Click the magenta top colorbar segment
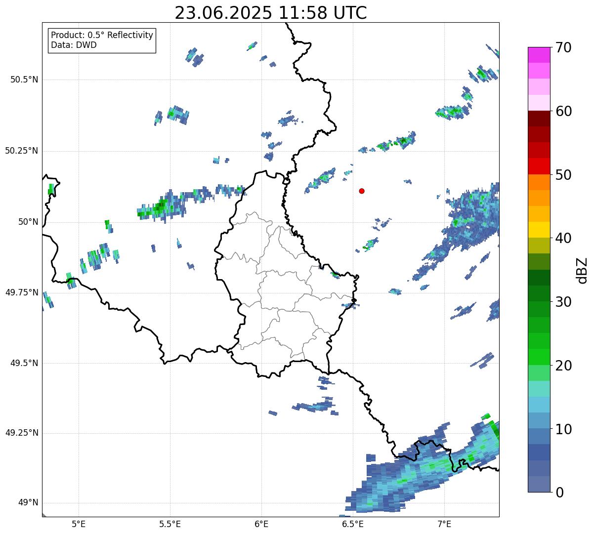Image resolution: width=594 pixels, height=534 pixels. pos(539,55)
